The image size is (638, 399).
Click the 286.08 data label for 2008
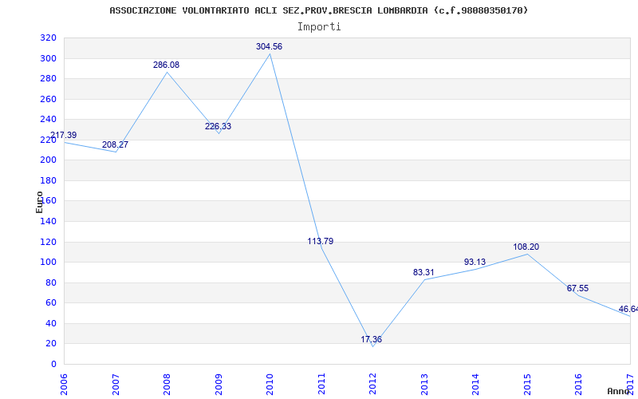click(166, 65)
